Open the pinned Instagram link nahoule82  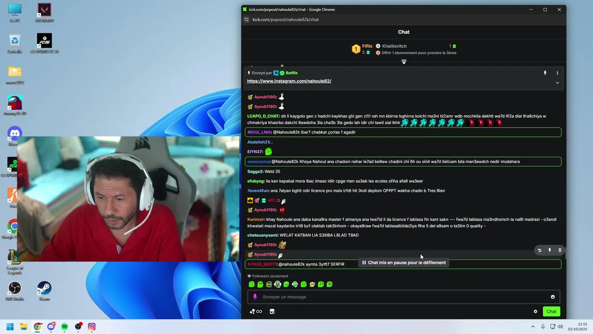click(x=289, y=81)
